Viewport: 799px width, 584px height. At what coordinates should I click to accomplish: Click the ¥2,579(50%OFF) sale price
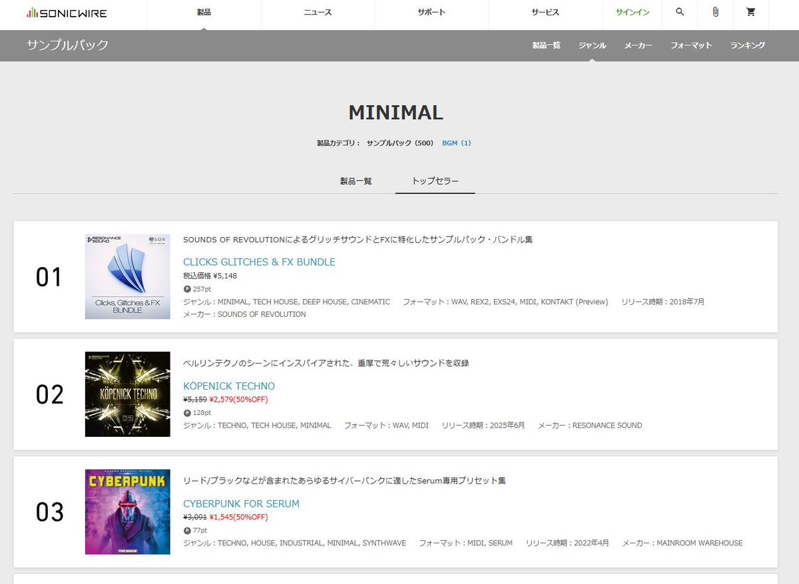coord(238,400)
